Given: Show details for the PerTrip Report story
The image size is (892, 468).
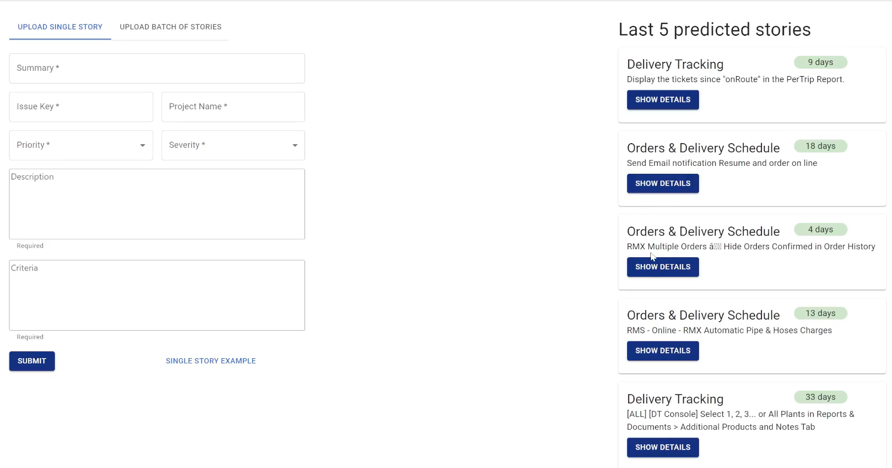Looking at the screenshot, I should point(663,100).
